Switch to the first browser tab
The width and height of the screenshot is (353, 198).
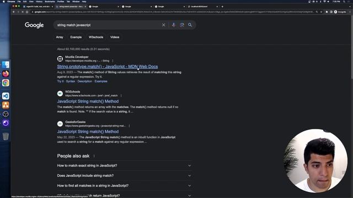point(38,7)
